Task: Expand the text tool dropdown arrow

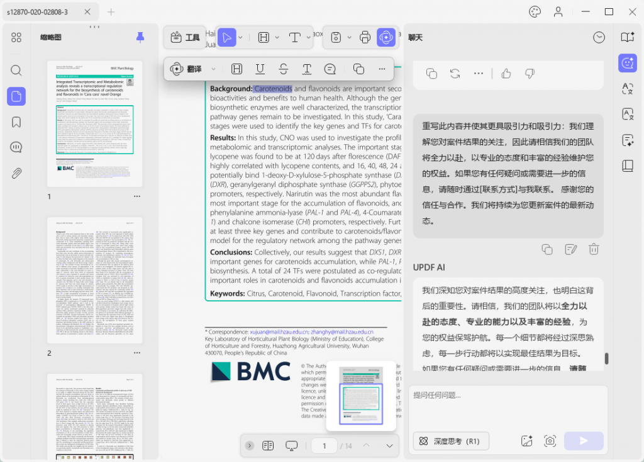Action: 308,37
